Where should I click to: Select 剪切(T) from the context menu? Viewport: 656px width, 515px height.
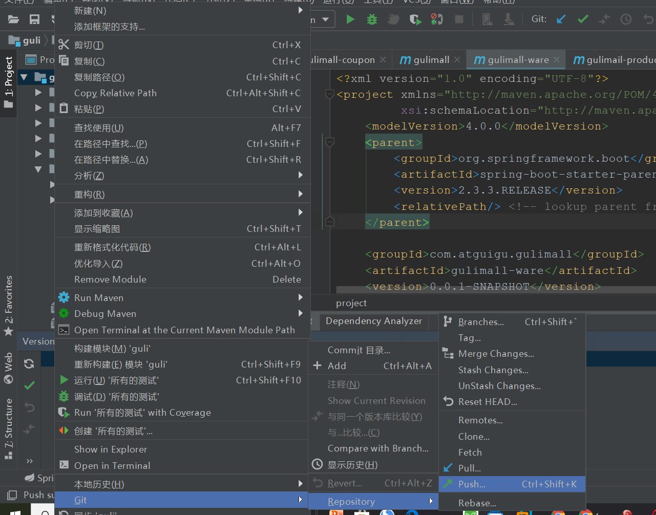point(182,45)
